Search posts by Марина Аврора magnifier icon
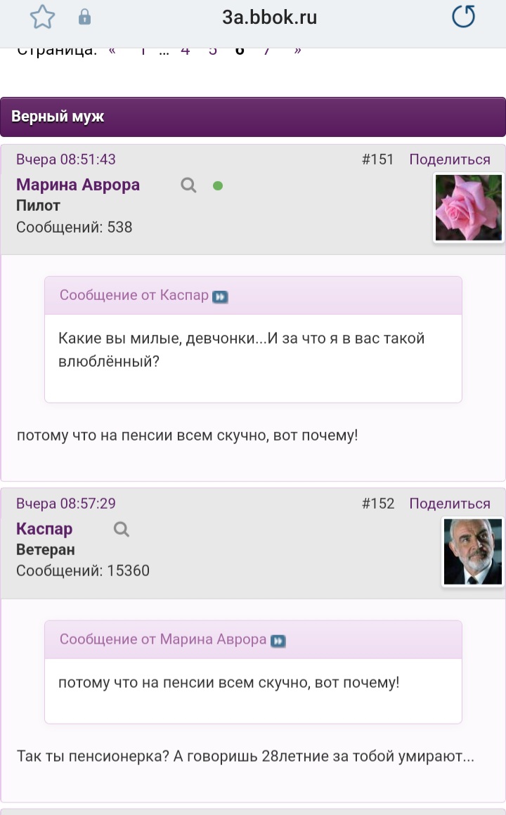Image resolution: width=506 pixels, height=815 pixels. coord(188,185)
